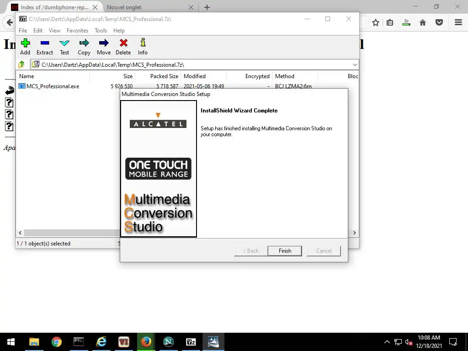Open the View menu in 7-Zip

point(55,31)
